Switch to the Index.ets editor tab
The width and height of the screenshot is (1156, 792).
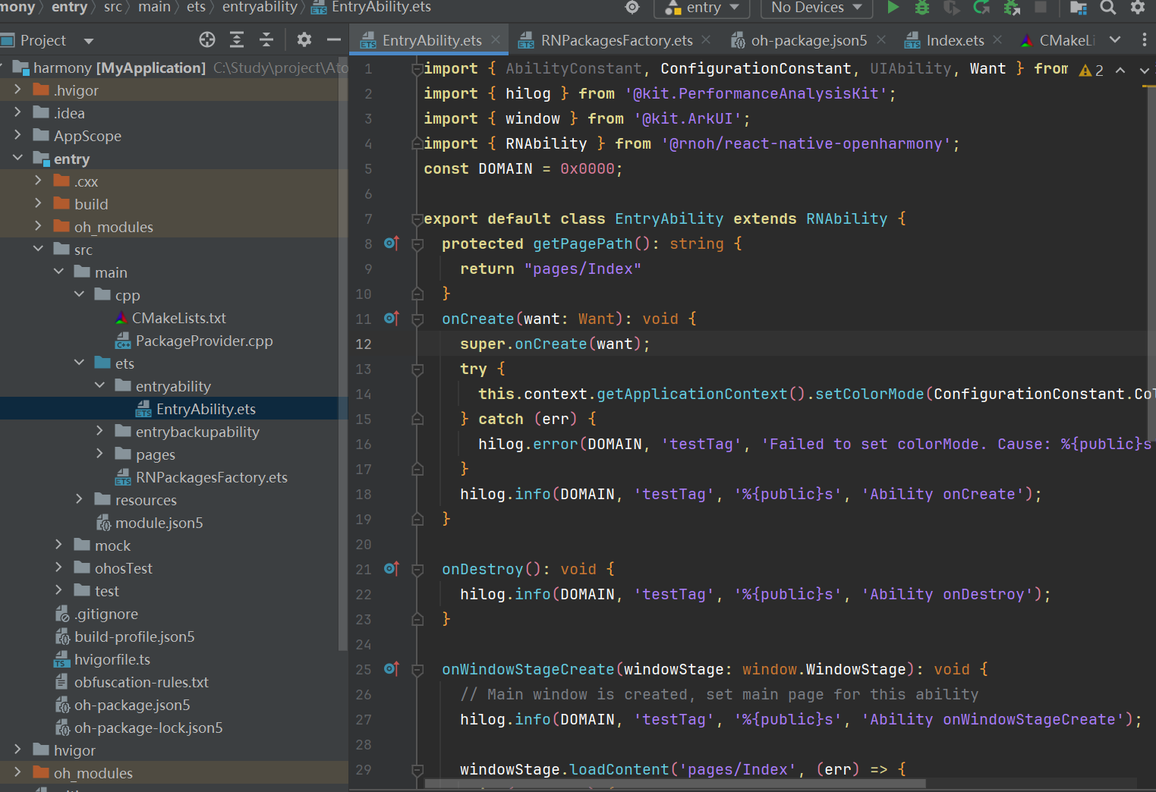tap(954, 40)
